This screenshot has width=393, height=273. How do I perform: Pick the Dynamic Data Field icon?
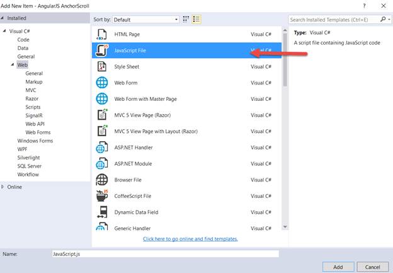[x=102, y=212]
